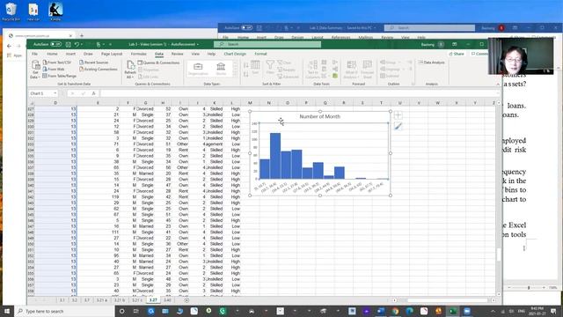This screenshot has height=317, width=563.
Task: Click Advanced filter option
Action: pos(288,77)
